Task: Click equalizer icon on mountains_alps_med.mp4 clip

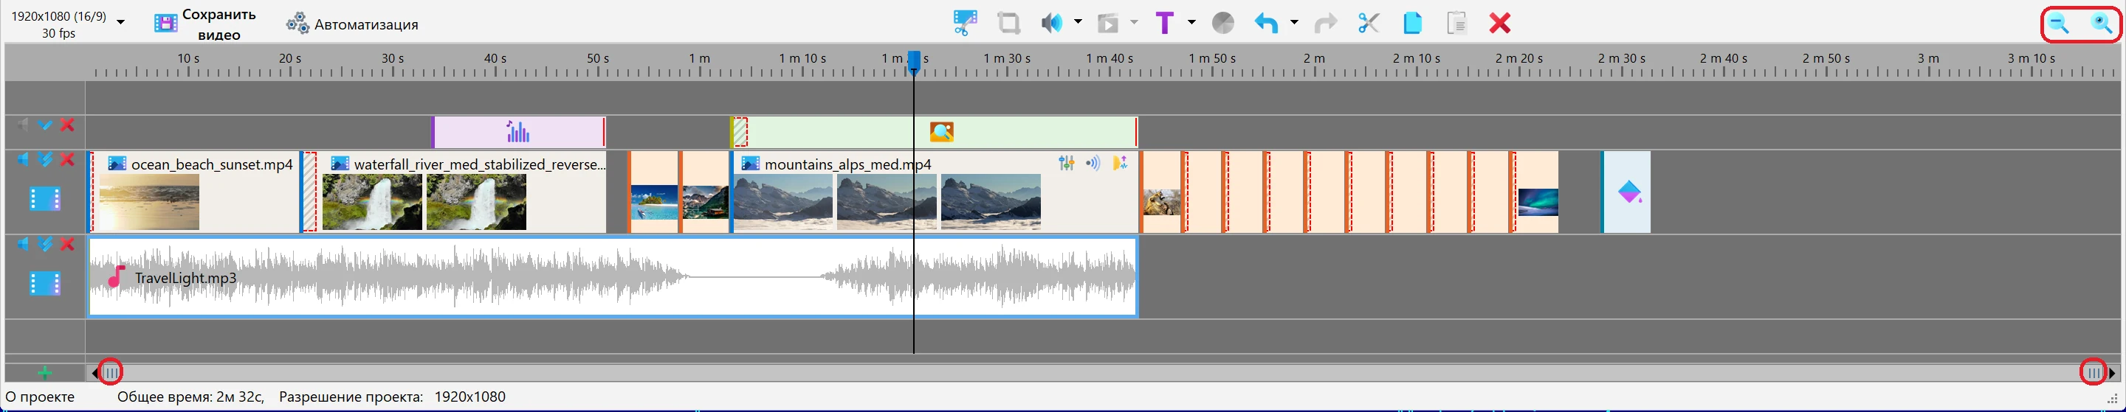Action: (1066, 163)
